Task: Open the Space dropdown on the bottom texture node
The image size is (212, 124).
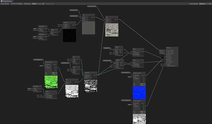Action: click(x=143, y=113)
